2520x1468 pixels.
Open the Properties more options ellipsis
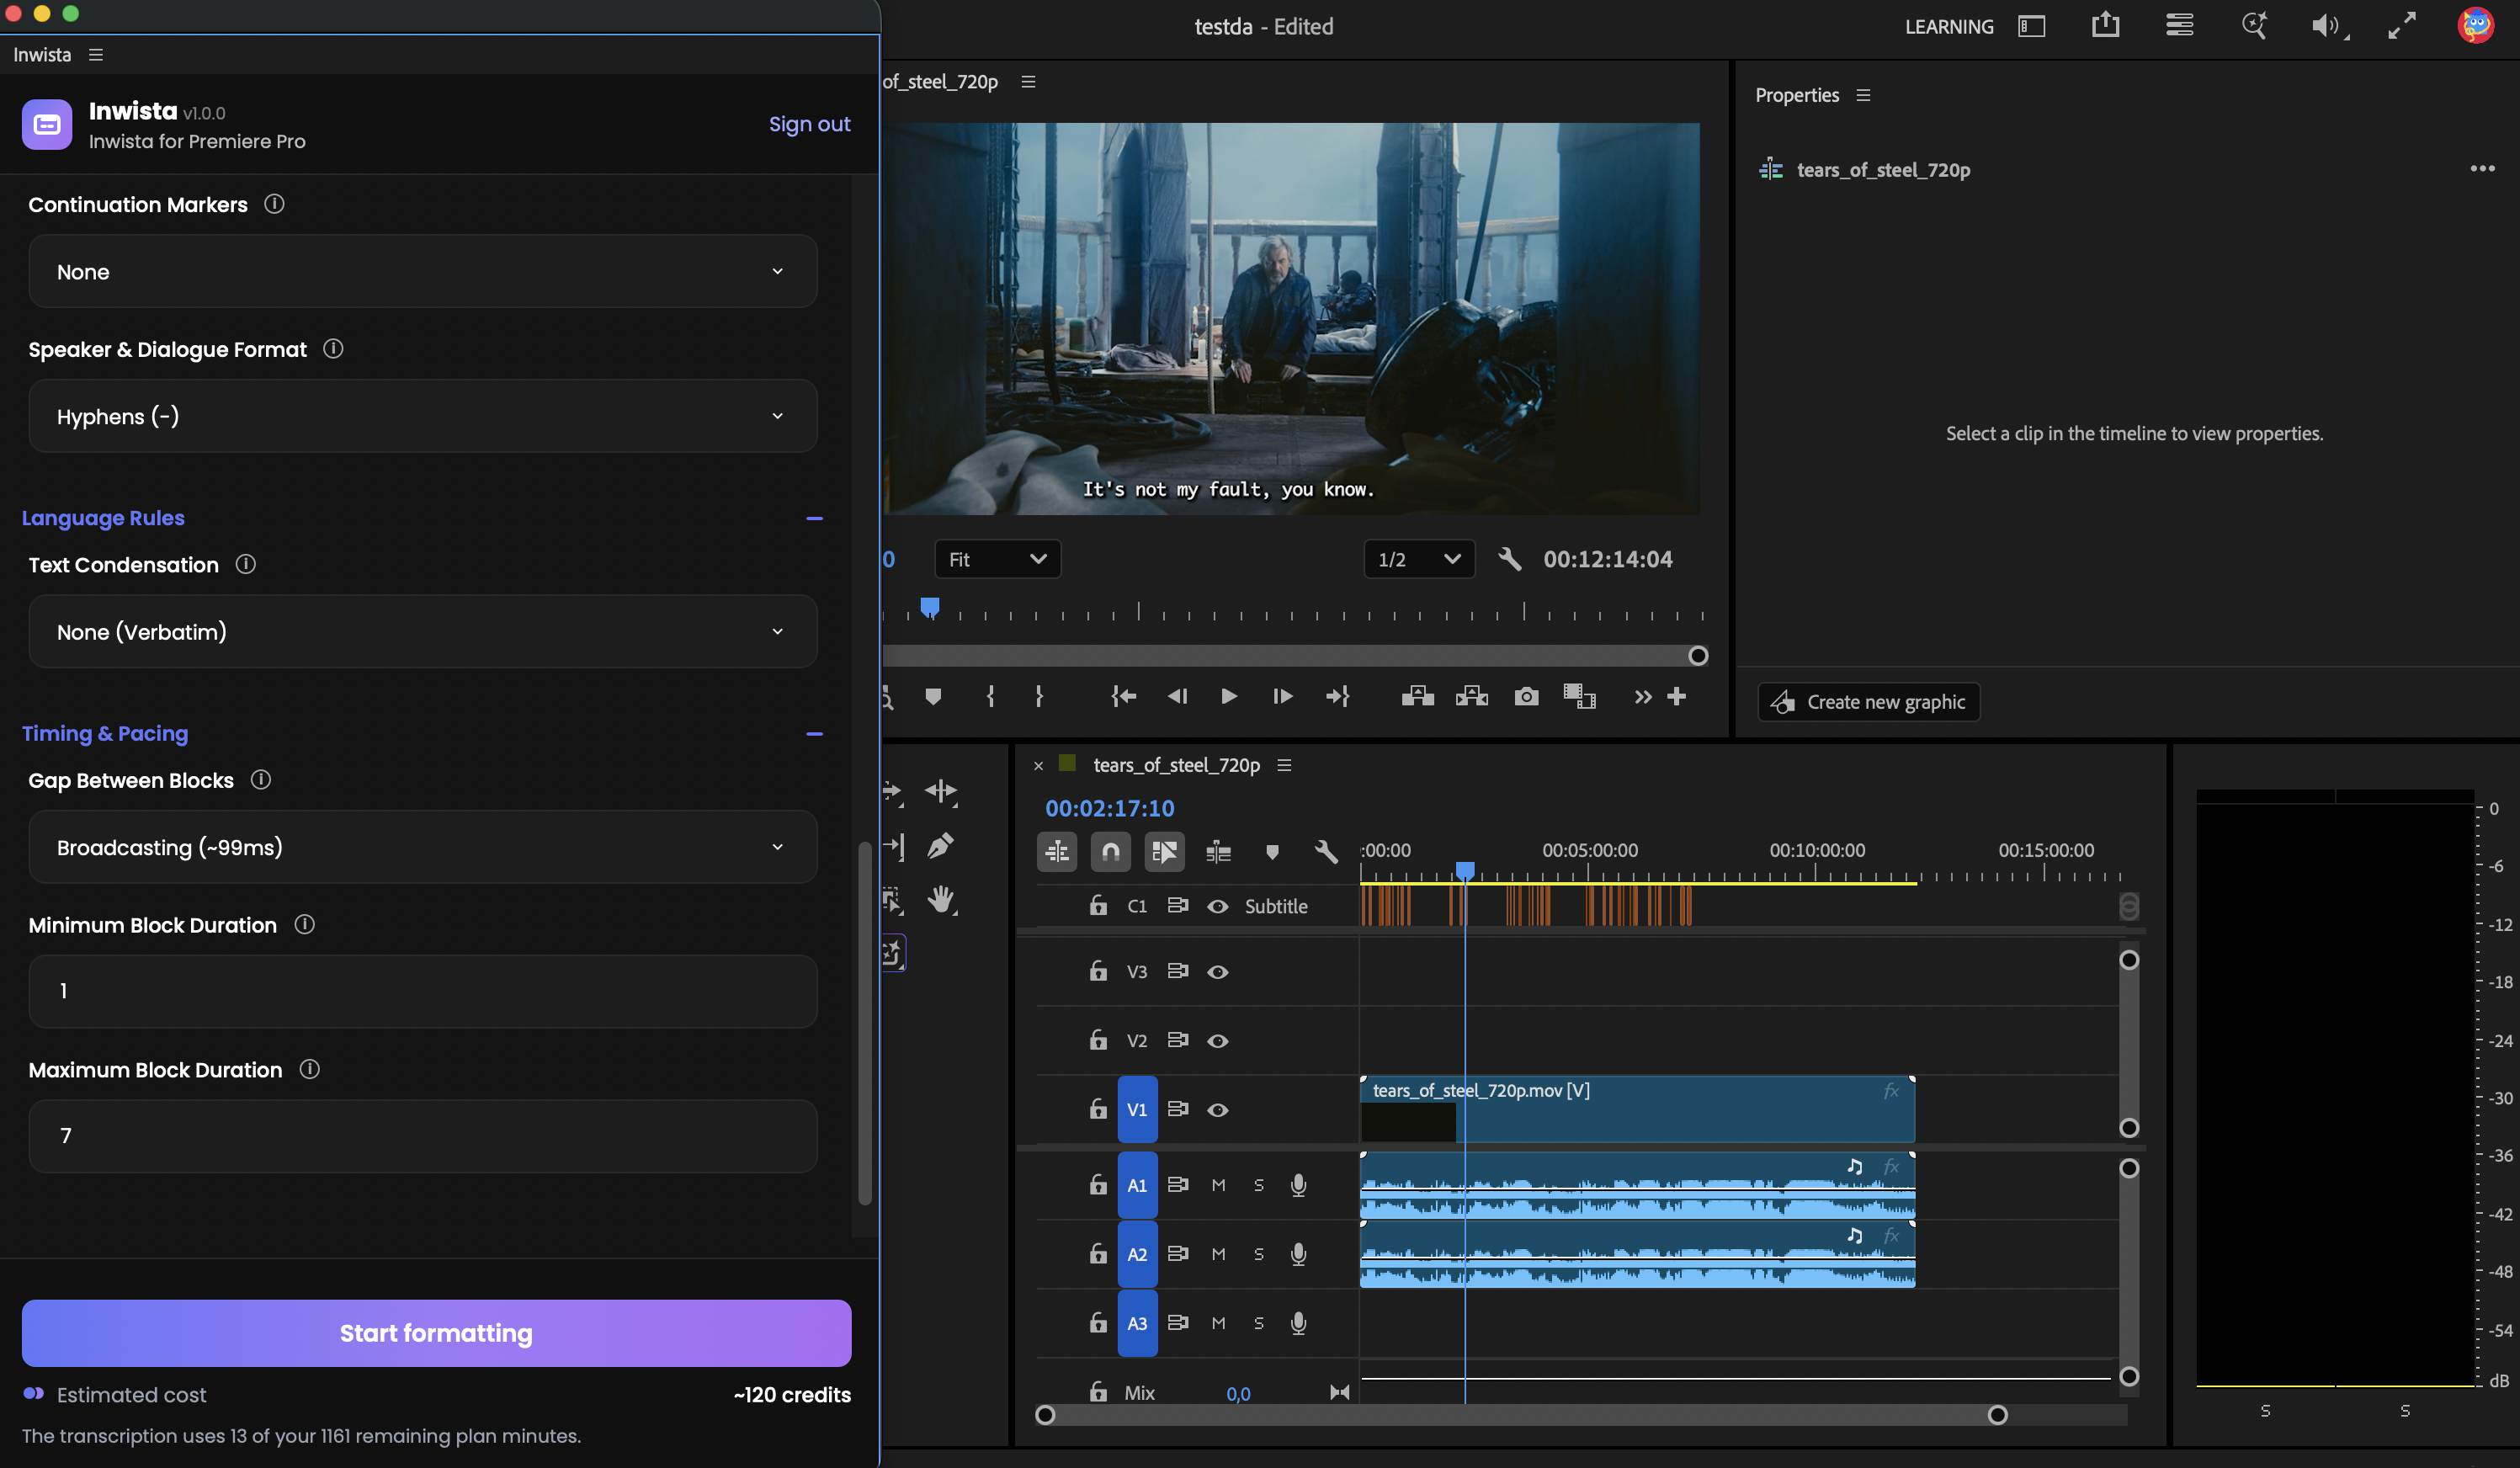pos(2482,168)
